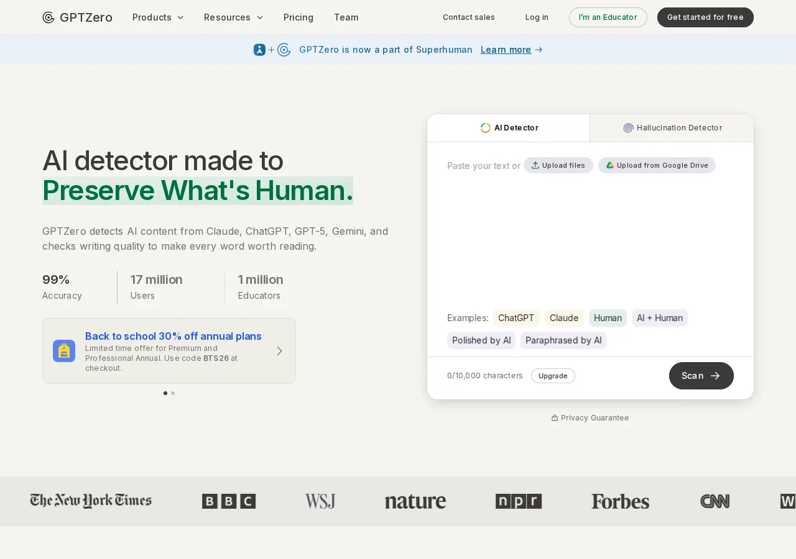Click the Back to school promo heading
This screenshot has height=559, width=796.
point(174,336)
